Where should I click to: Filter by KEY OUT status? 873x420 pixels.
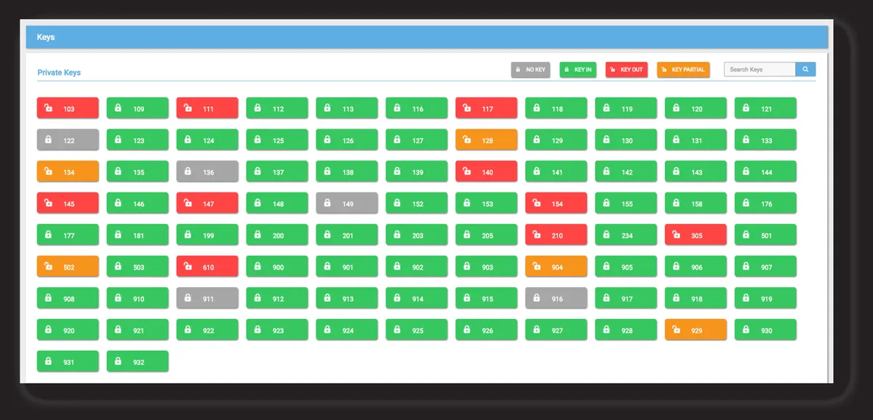[626, 70]
